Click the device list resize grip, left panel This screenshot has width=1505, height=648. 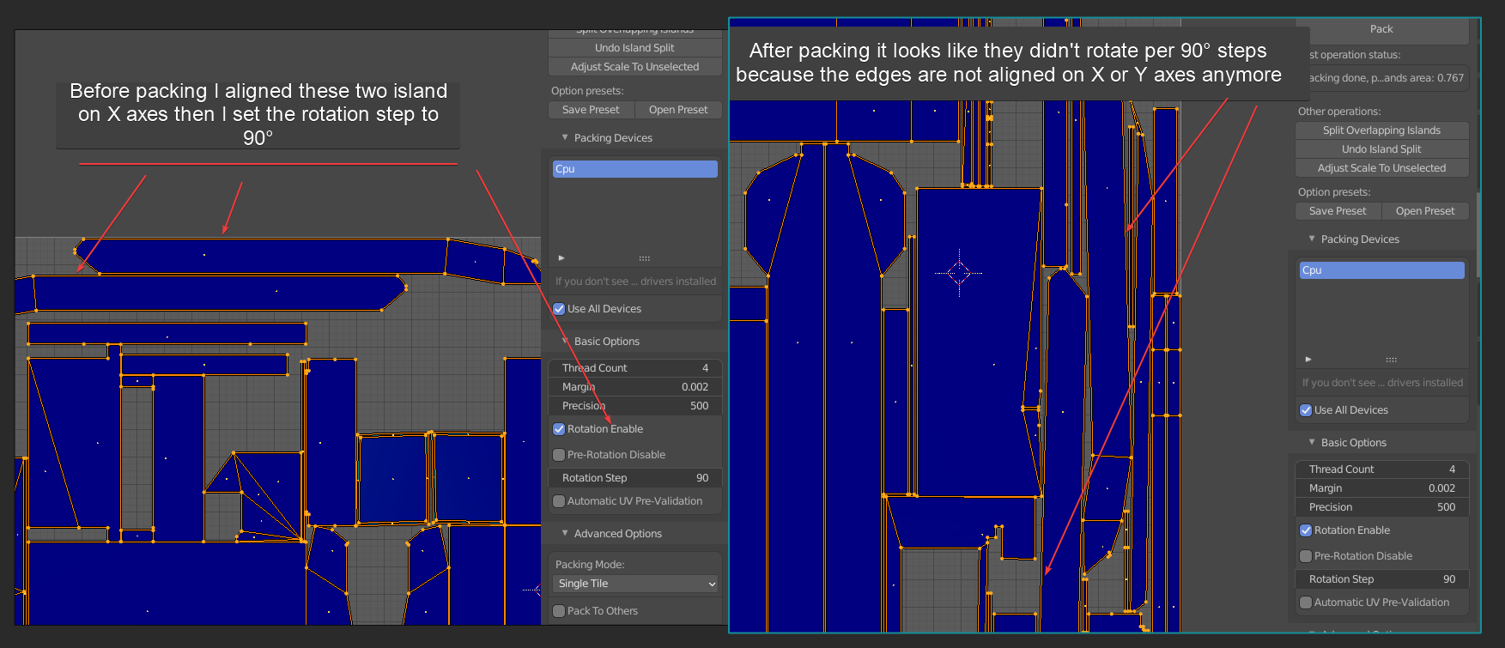(644, 258)
